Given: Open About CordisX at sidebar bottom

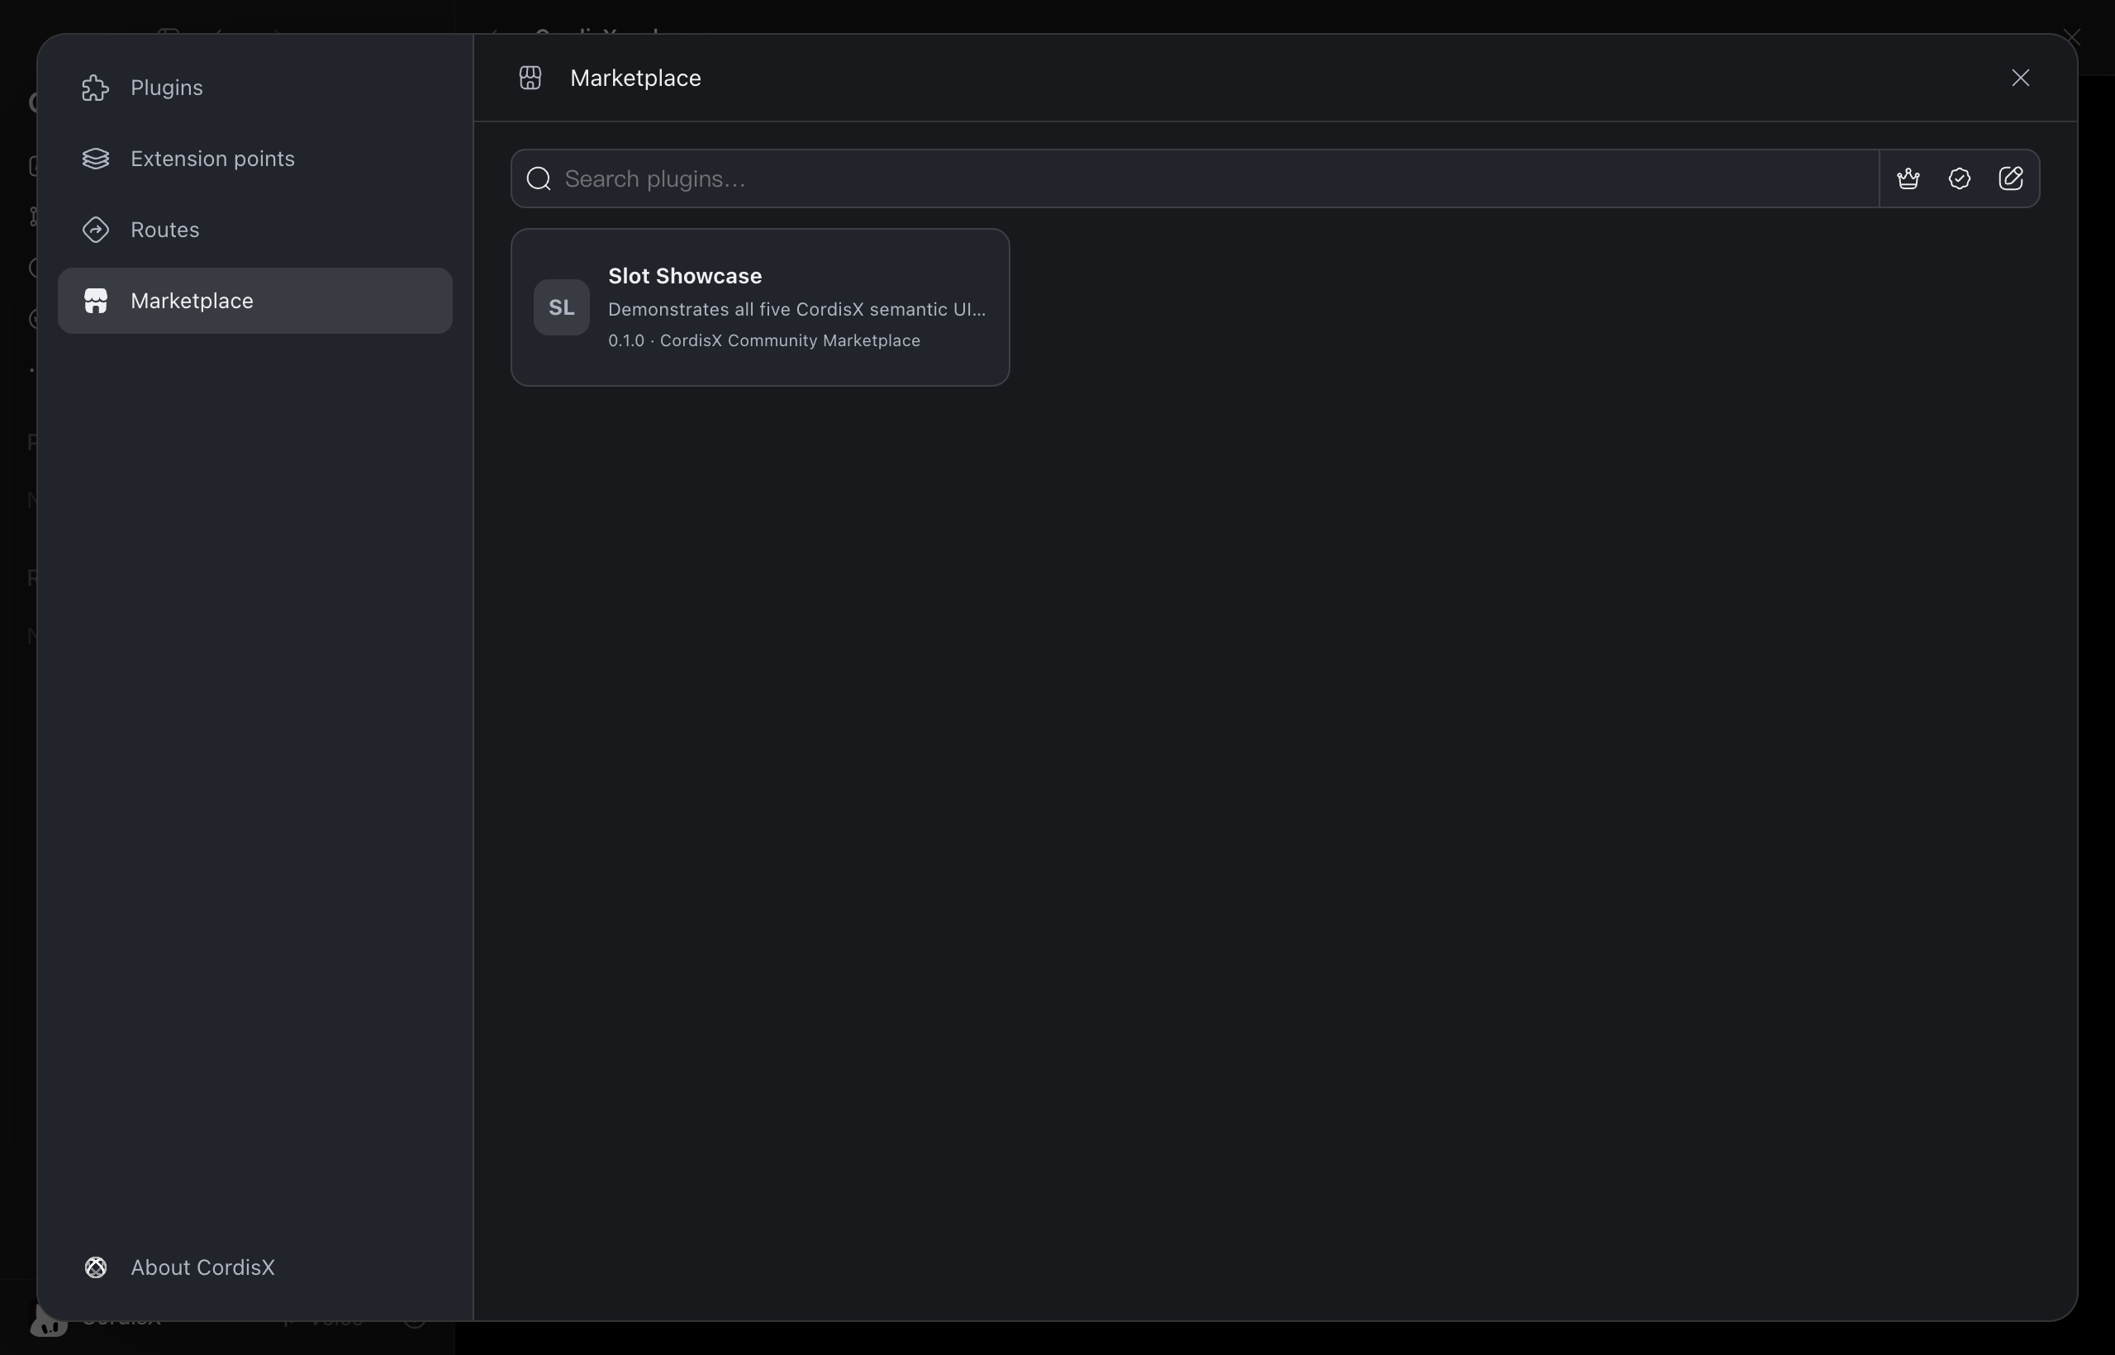Looking at the screenshot, I should [x=254, y=1267].
